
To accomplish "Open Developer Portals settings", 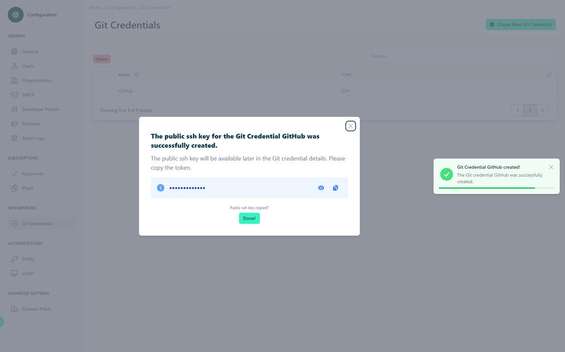I will point(15,109).
